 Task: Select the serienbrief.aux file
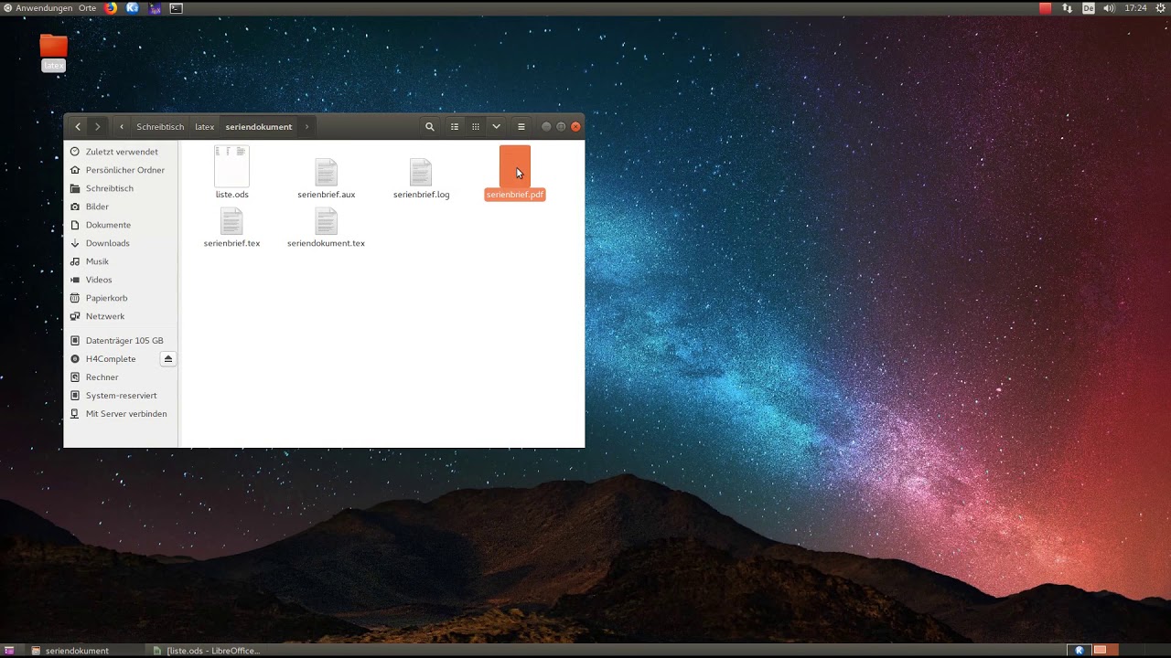tap(327, 178)
